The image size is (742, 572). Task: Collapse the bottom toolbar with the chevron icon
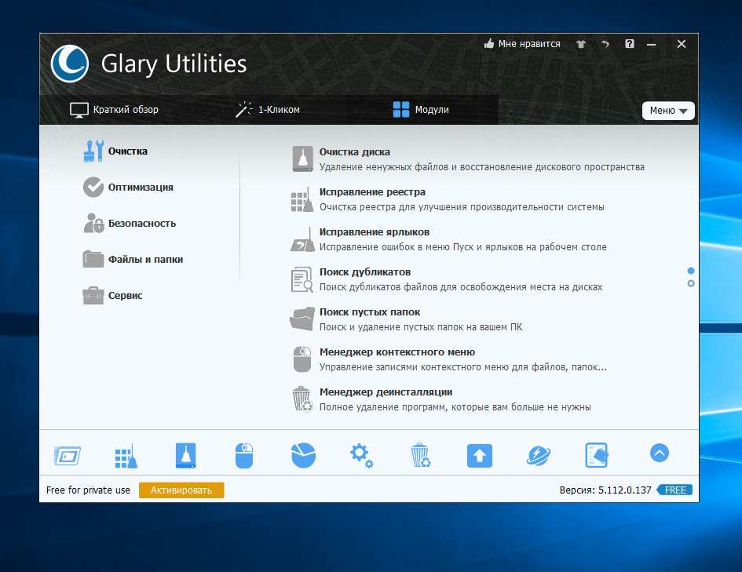coord(659,453)
